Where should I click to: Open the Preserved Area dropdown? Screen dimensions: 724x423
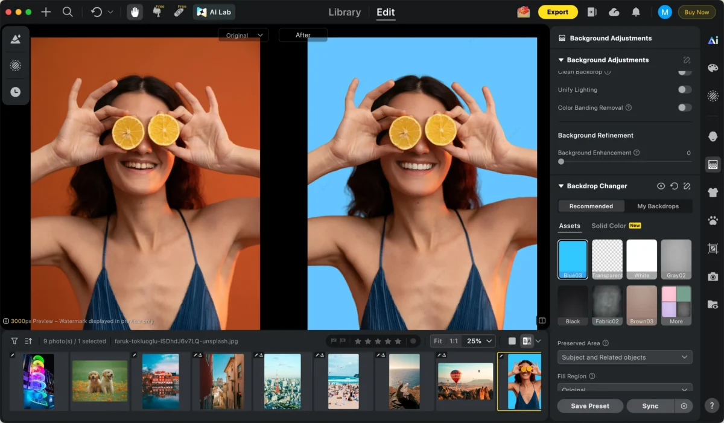pyautogui.click(x=624, y=357)
